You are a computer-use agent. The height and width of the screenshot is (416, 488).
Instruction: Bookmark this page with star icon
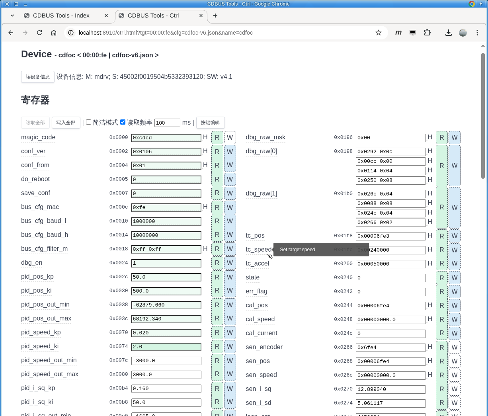pos(378,33)
